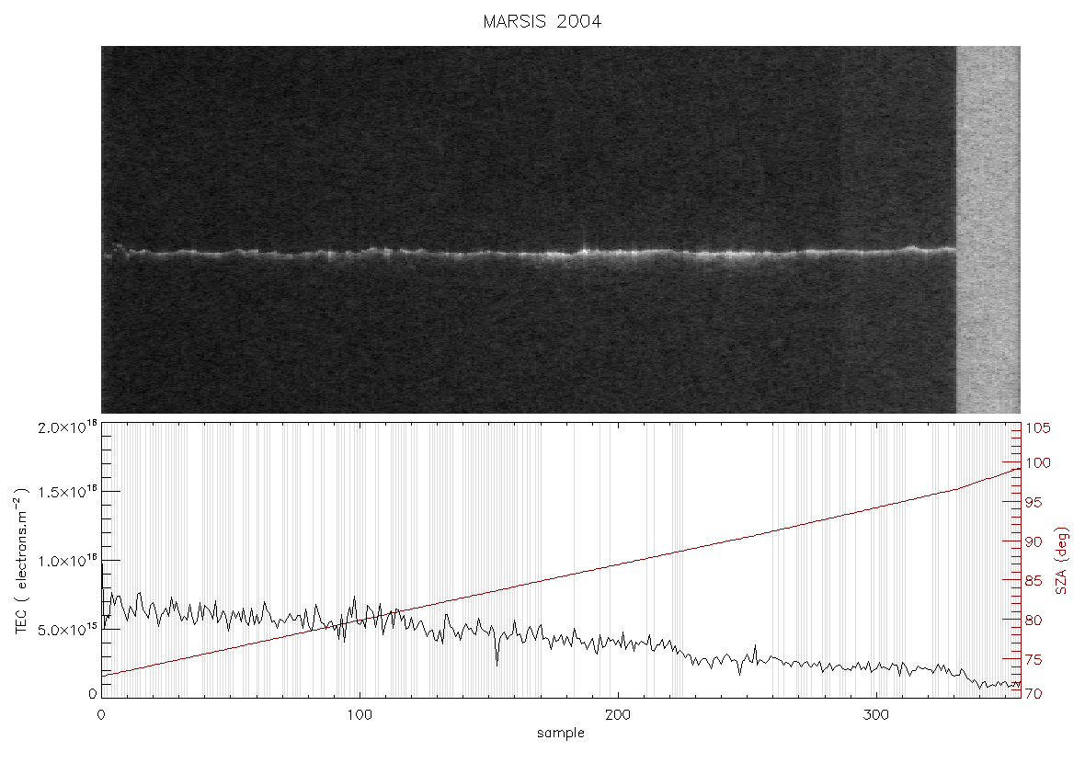The height and width of the screenshot is (763, 1085).
Task: Click the x-axis tick label '100'
Action: point(360,714)
